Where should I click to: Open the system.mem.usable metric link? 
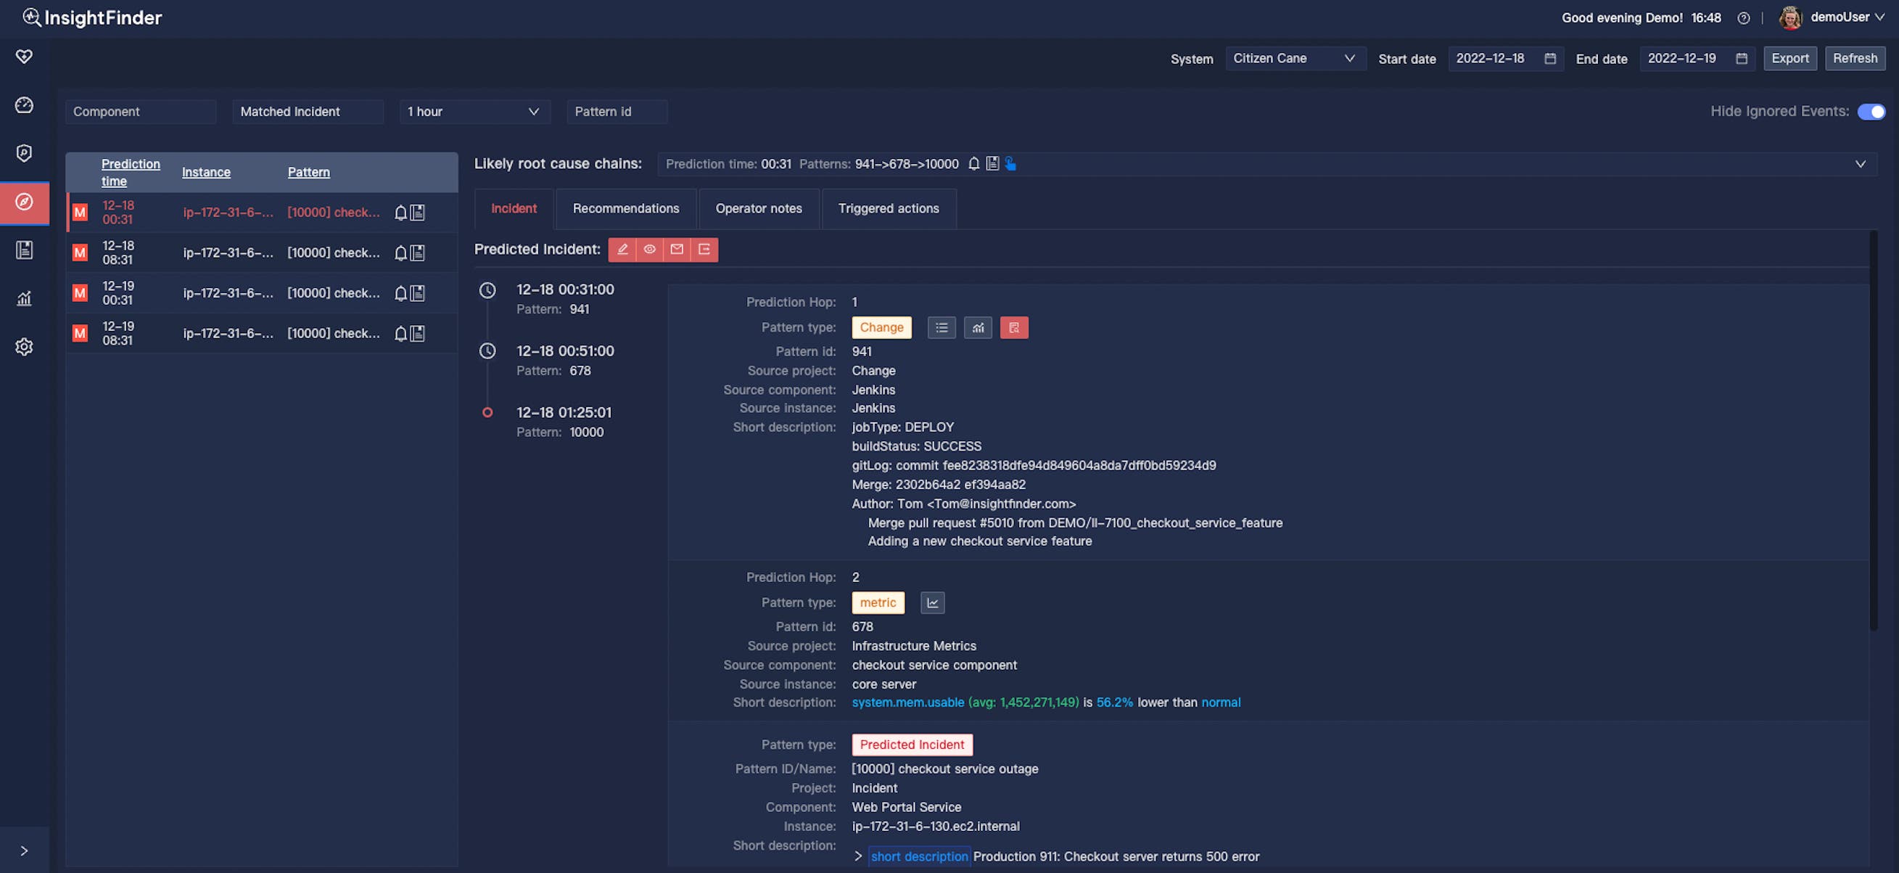[907, 702]
